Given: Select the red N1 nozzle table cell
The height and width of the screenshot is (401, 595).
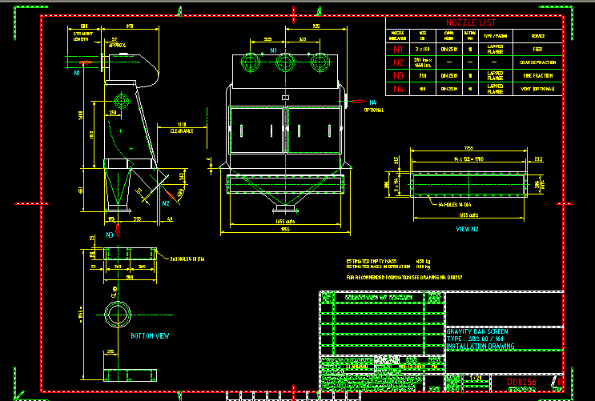Looking at the screenshot, I should pos(398,49).
